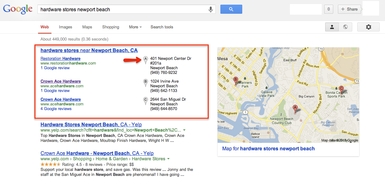Open the dropdown arrow after Hardware Stores breadcrumb

click(168, 159)
